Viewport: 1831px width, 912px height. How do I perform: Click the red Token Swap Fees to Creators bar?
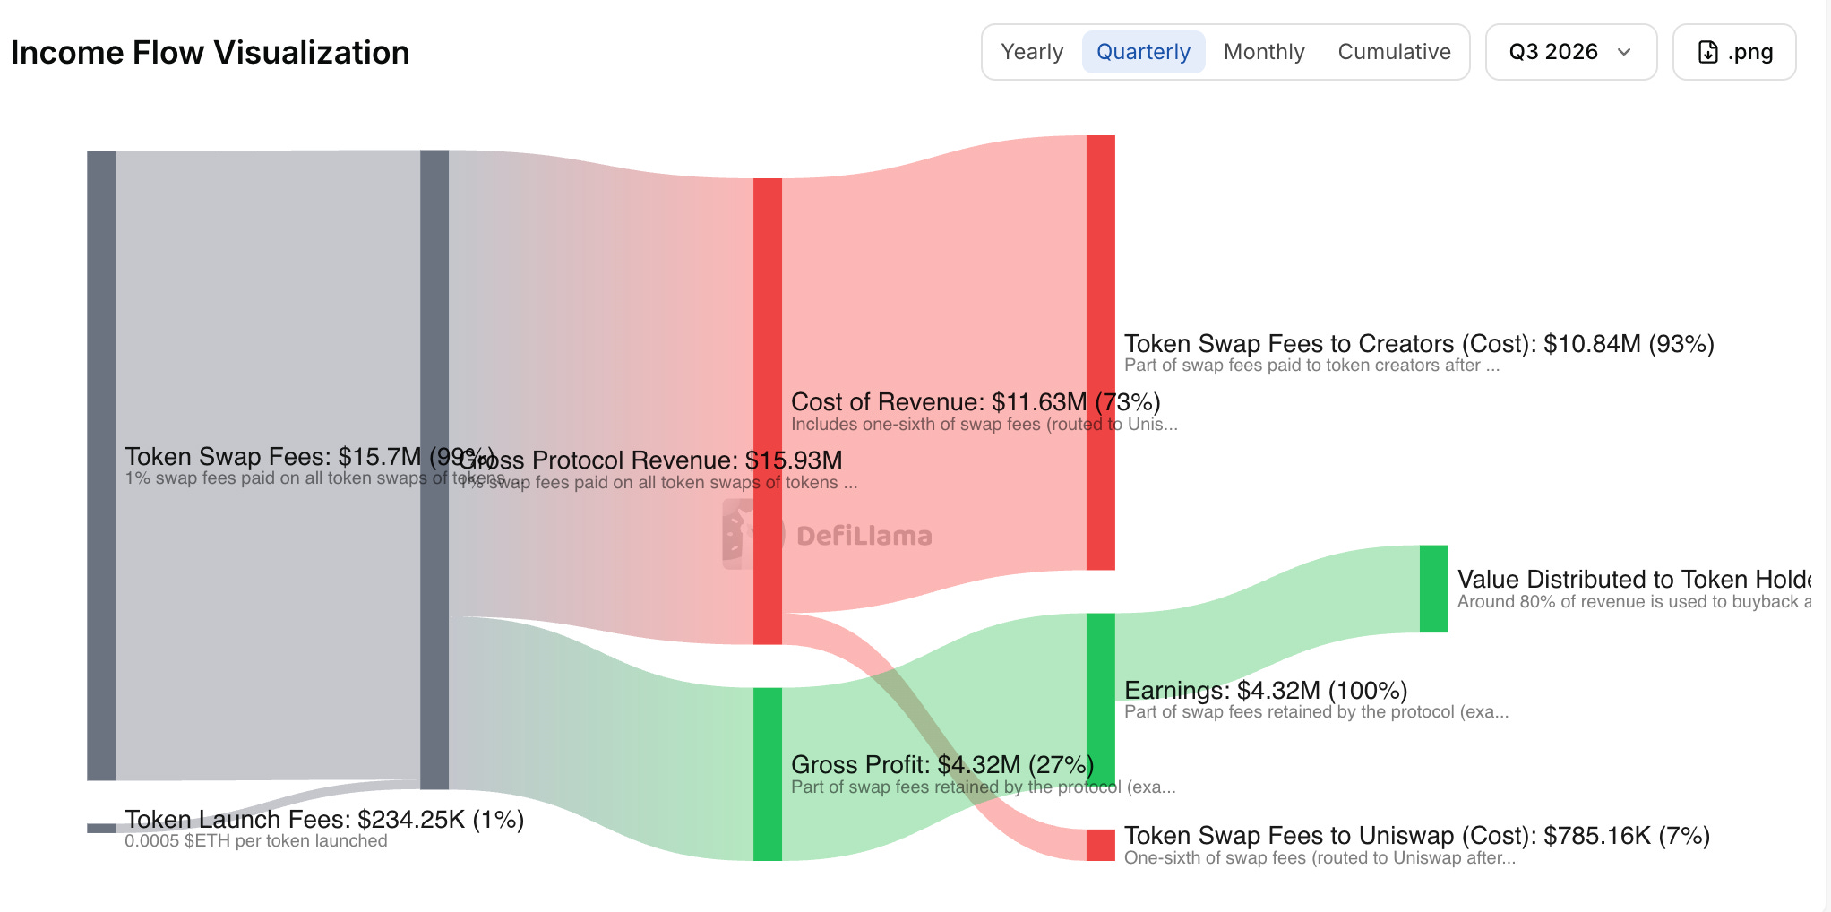[1101, 352]
